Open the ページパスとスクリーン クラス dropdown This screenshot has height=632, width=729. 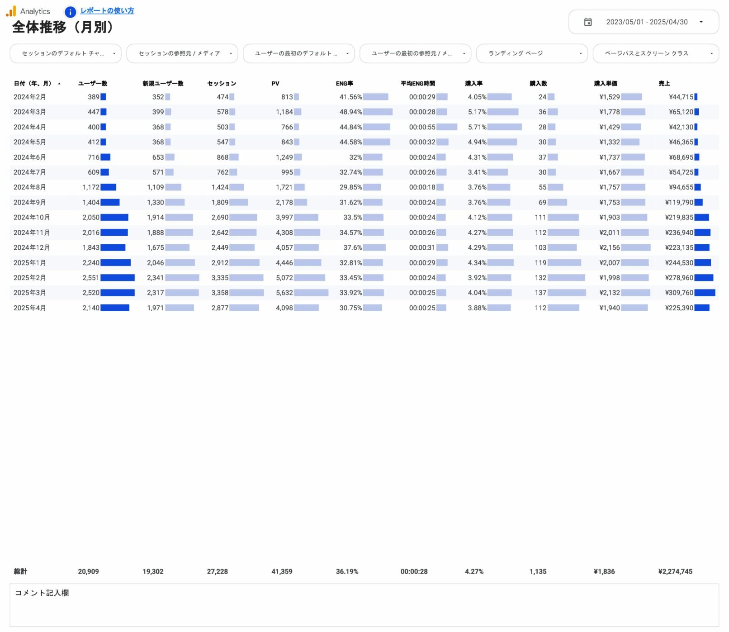(x=655, y=53)
